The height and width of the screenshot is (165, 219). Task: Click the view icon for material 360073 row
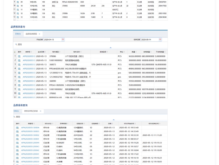(19, 65)
